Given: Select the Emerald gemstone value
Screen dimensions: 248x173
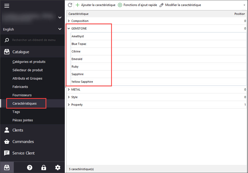Looking at the screenshot, I should (77, 59).
